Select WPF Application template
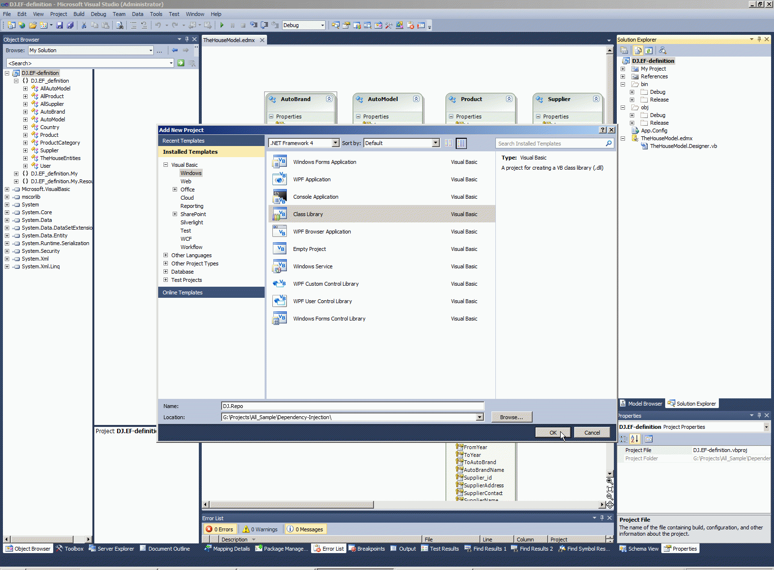774x570 pixels. (382, 179)
